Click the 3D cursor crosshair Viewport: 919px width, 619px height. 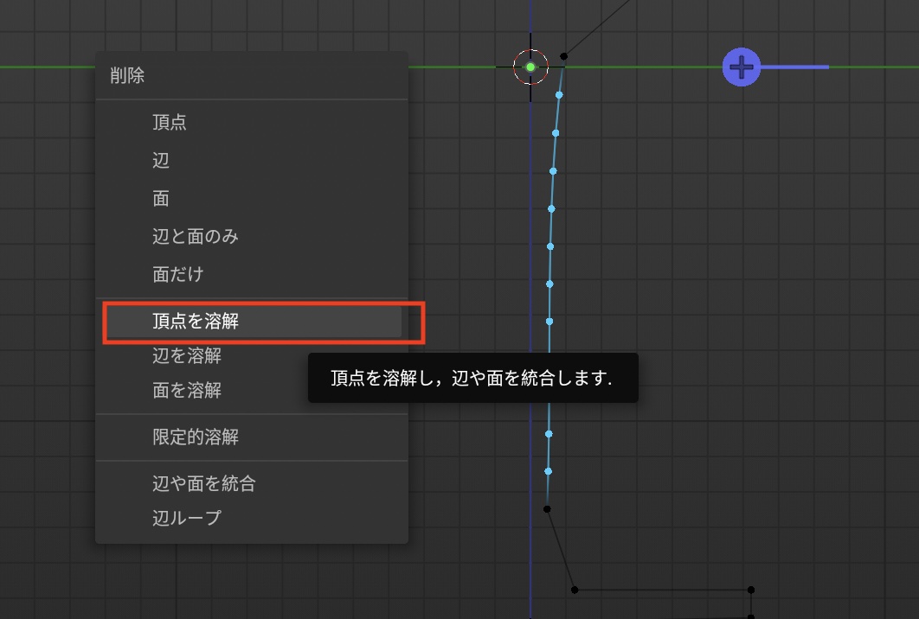(x=530, y=67)
